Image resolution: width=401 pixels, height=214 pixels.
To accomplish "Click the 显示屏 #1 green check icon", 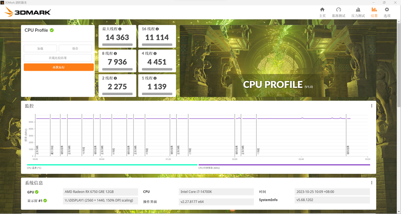I will click(x=45, y=200).
